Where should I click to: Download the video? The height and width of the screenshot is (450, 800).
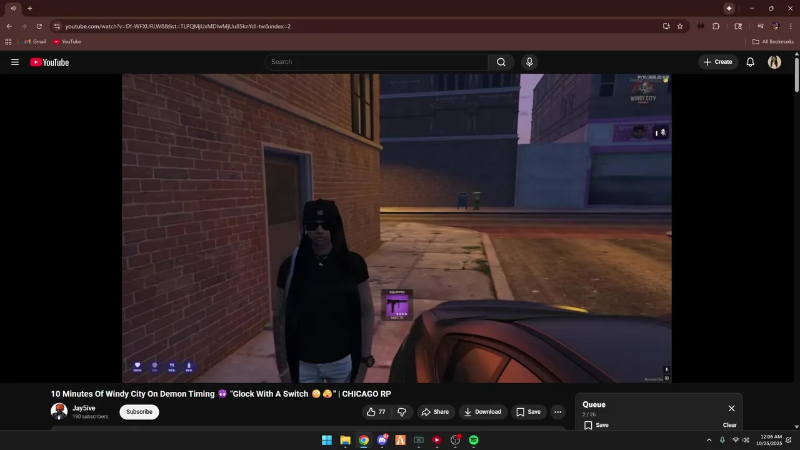pos(482,412)
